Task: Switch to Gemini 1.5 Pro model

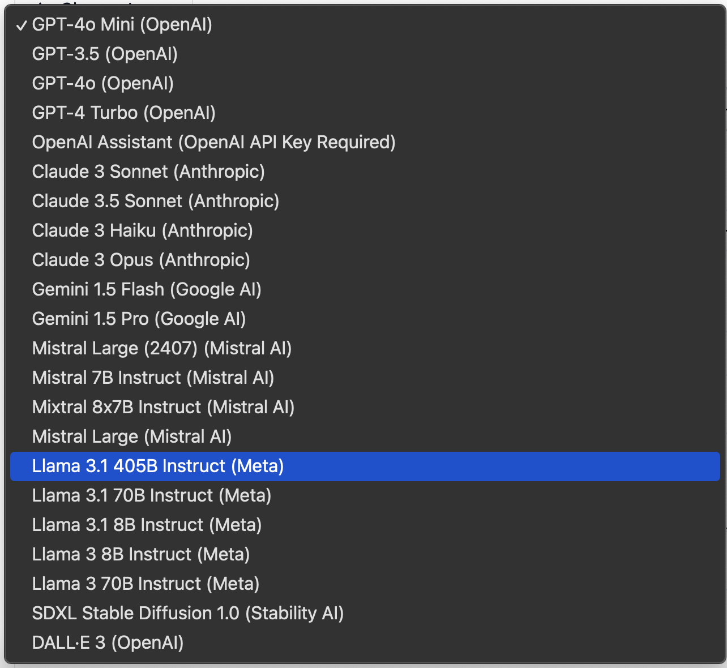Action: 139,319
